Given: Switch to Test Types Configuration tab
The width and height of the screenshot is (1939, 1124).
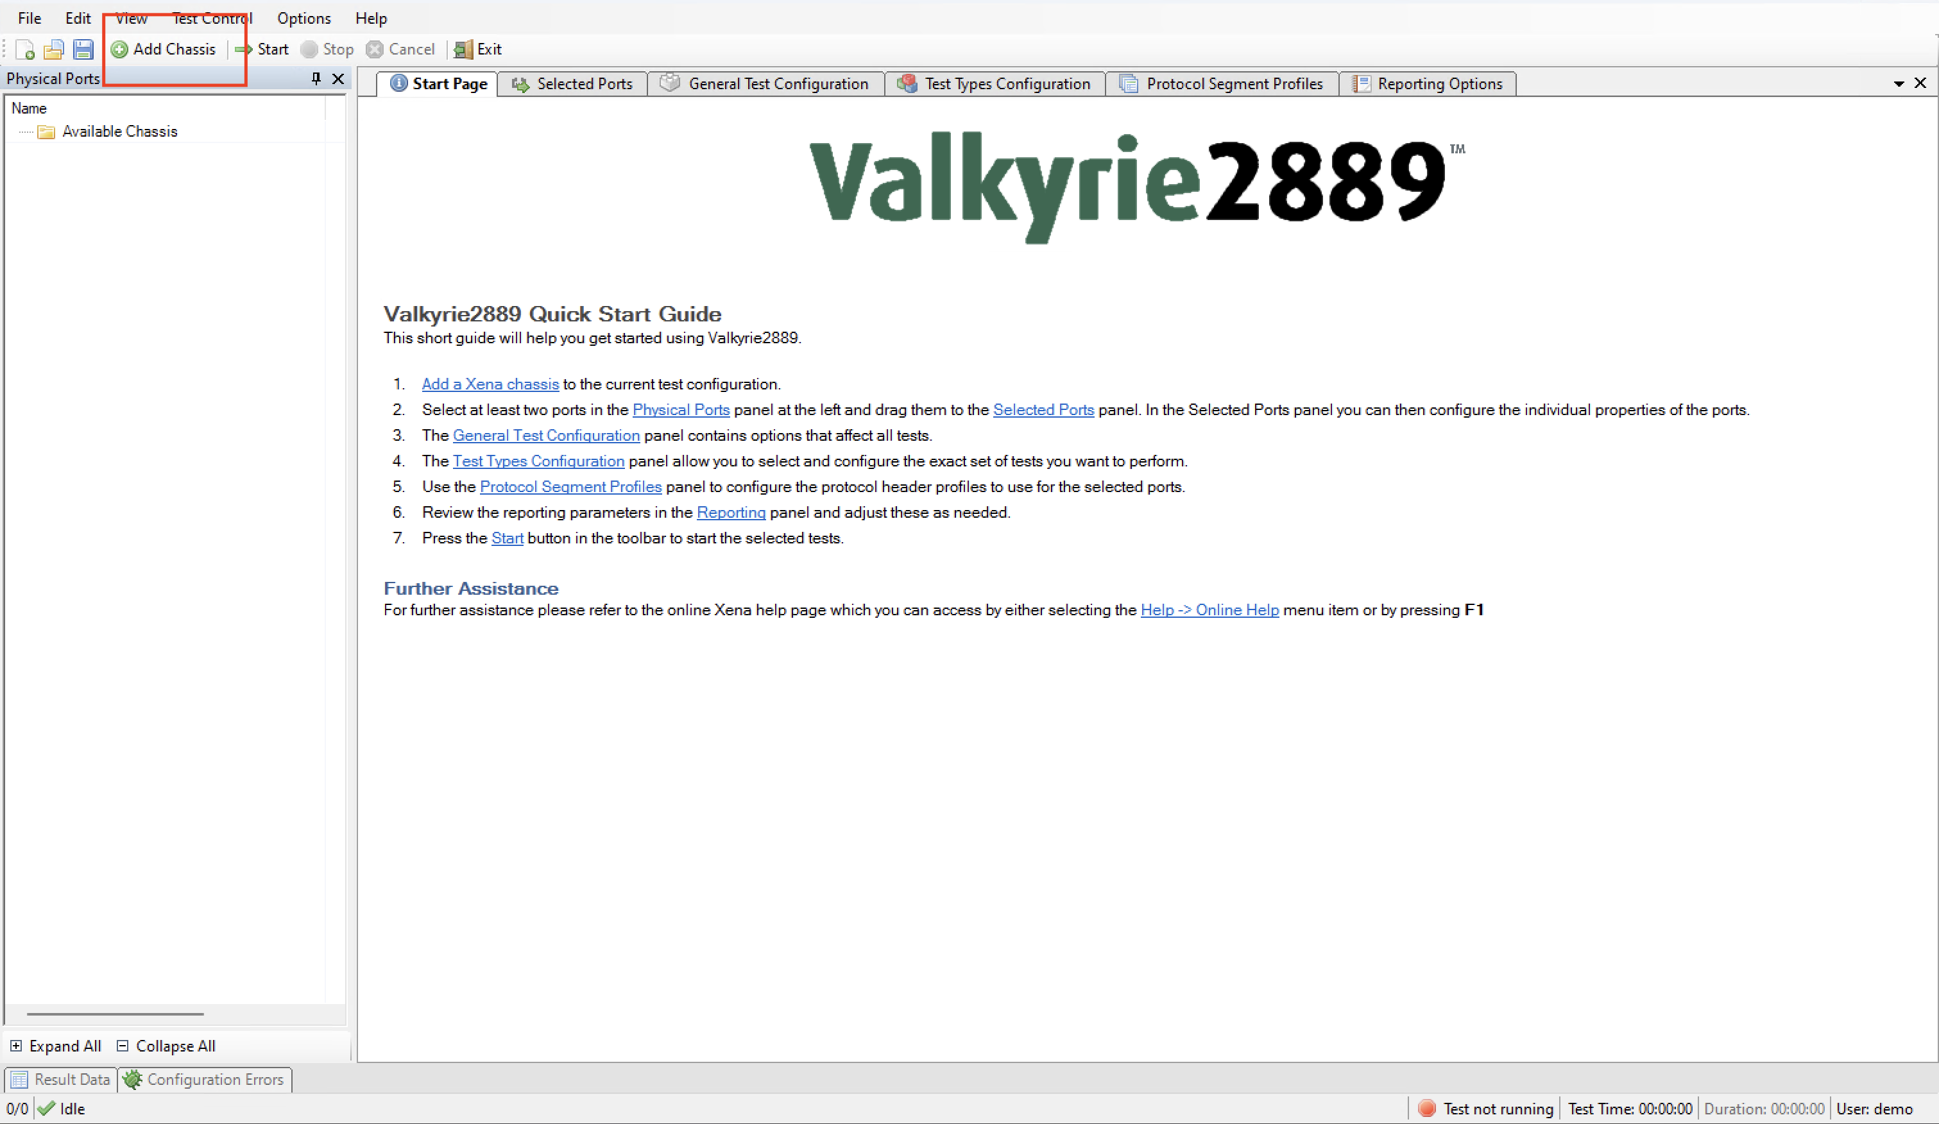Looking at the screenshot, I should tap(994, 84).
